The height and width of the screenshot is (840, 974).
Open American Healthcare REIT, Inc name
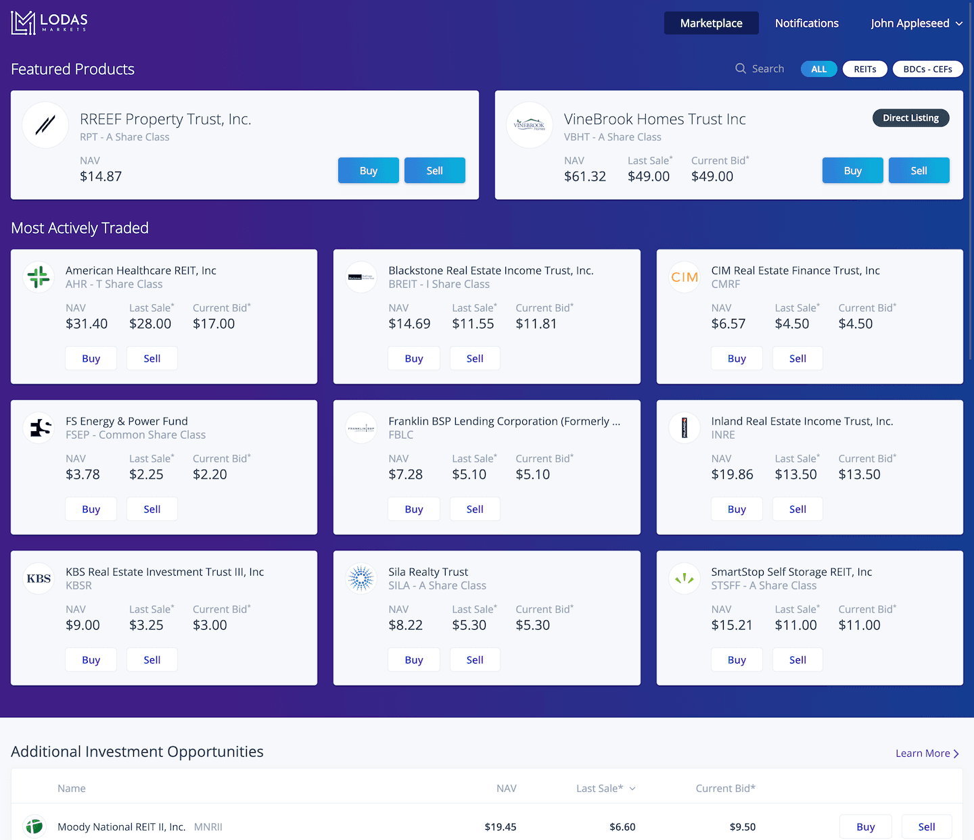tap(141, 270)
